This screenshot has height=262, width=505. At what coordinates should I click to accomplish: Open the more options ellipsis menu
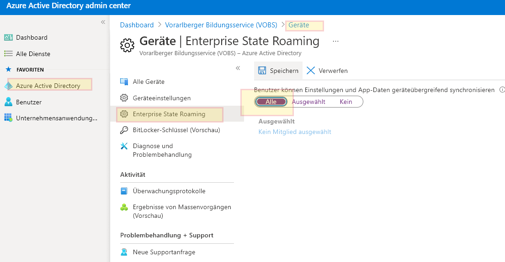[336, 41]
